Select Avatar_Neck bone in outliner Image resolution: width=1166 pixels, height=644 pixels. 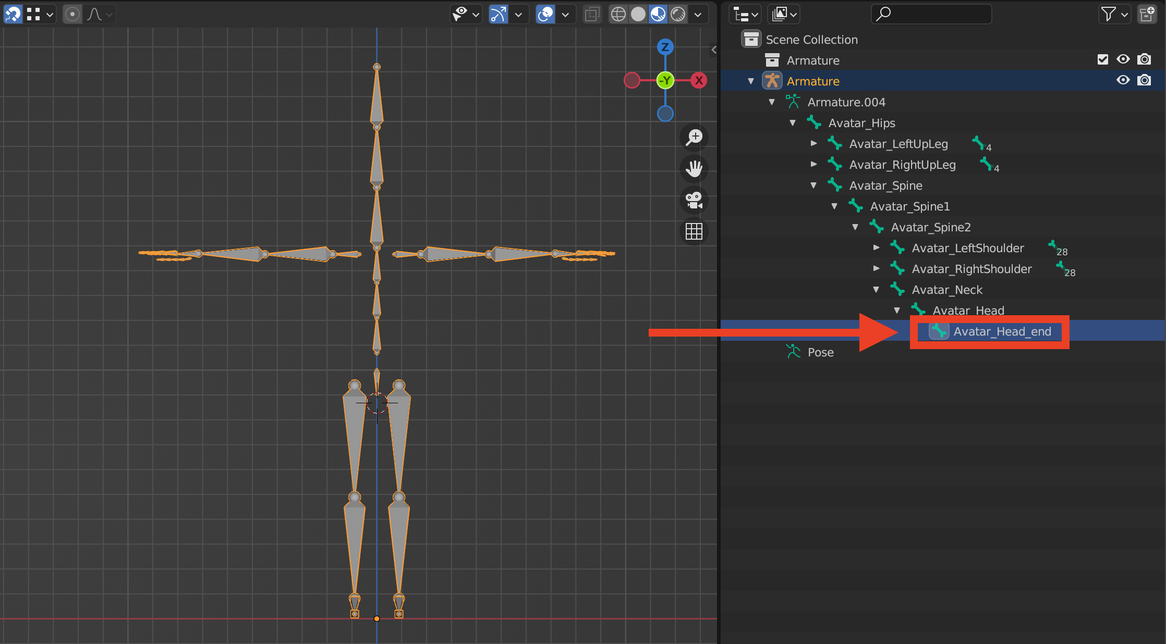(946, 290)
